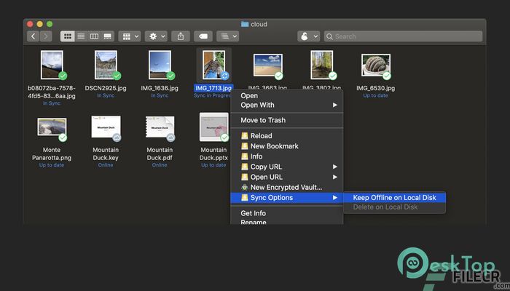Click in the Search field
Viewport: 510px width, 291px height.
click(x=404, y=36)
